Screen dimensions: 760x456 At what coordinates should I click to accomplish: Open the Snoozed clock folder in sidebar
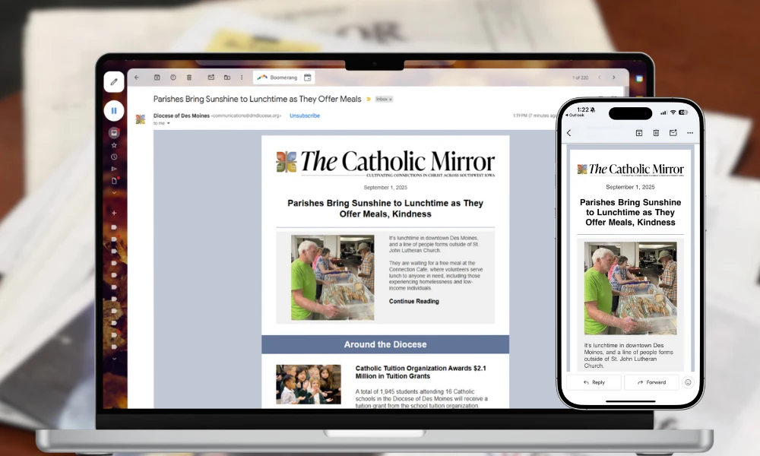coord(114,157)
